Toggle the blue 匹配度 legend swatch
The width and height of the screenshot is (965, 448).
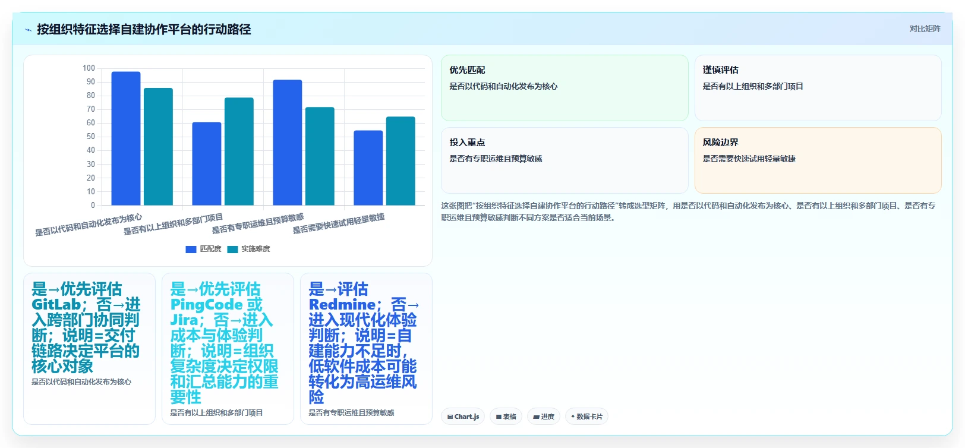191,250
